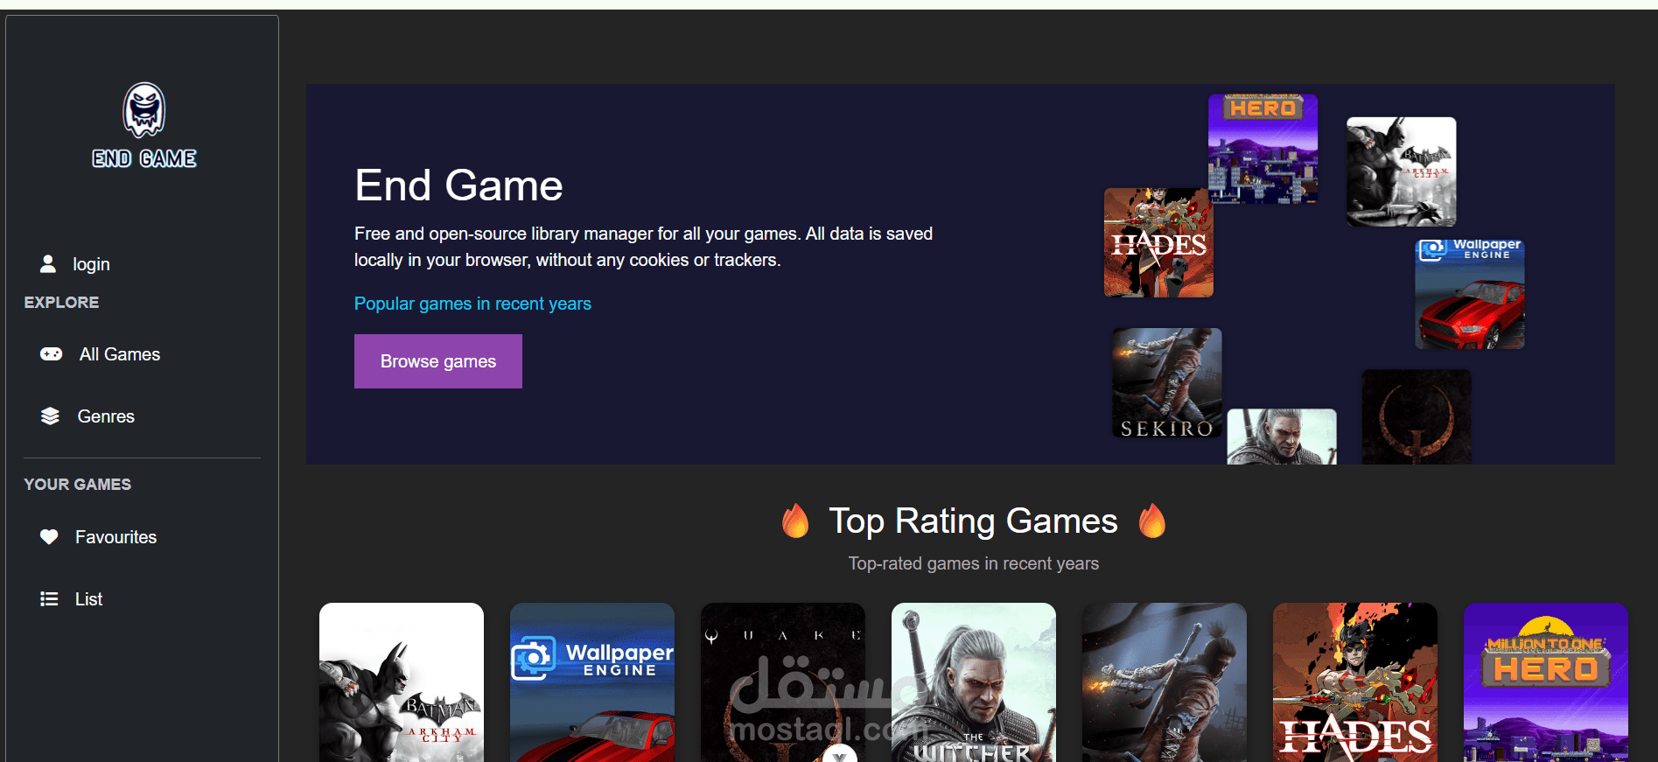Select the Quake logo thumbnail in the banner
1658x762 pixels.
click(x=1417, y=416)
